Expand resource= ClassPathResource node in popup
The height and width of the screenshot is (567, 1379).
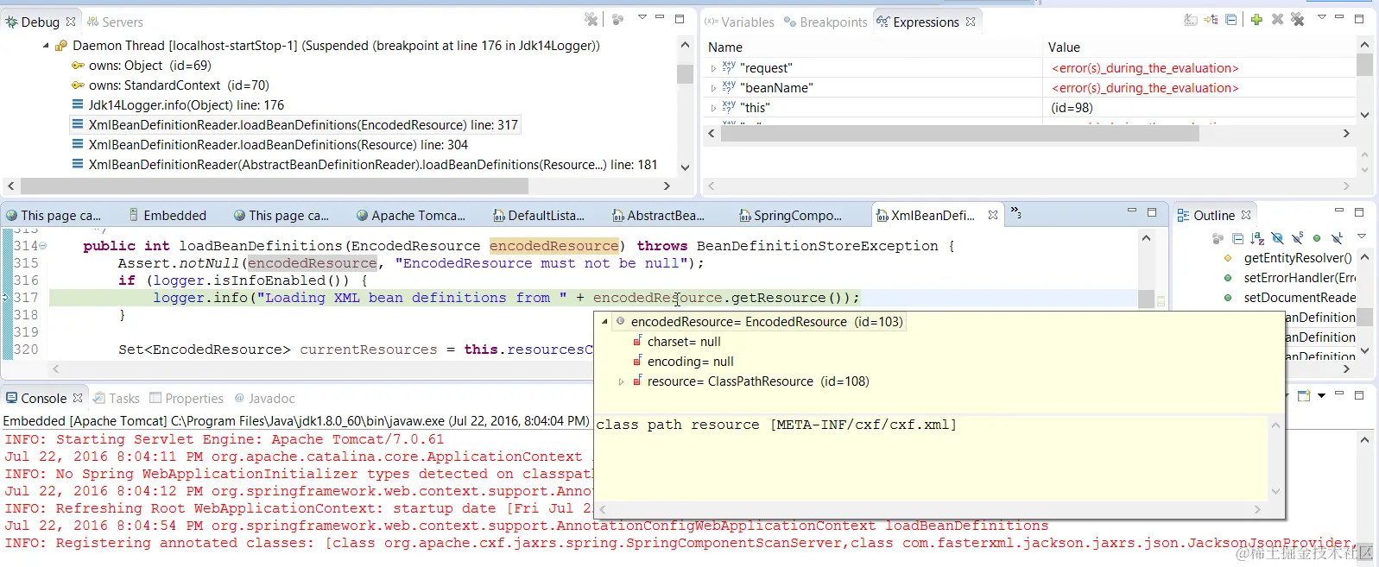pyautogui.click(x=621, y=381)
